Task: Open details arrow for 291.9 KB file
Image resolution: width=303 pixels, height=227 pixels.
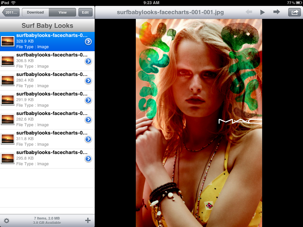Action: 88,100
